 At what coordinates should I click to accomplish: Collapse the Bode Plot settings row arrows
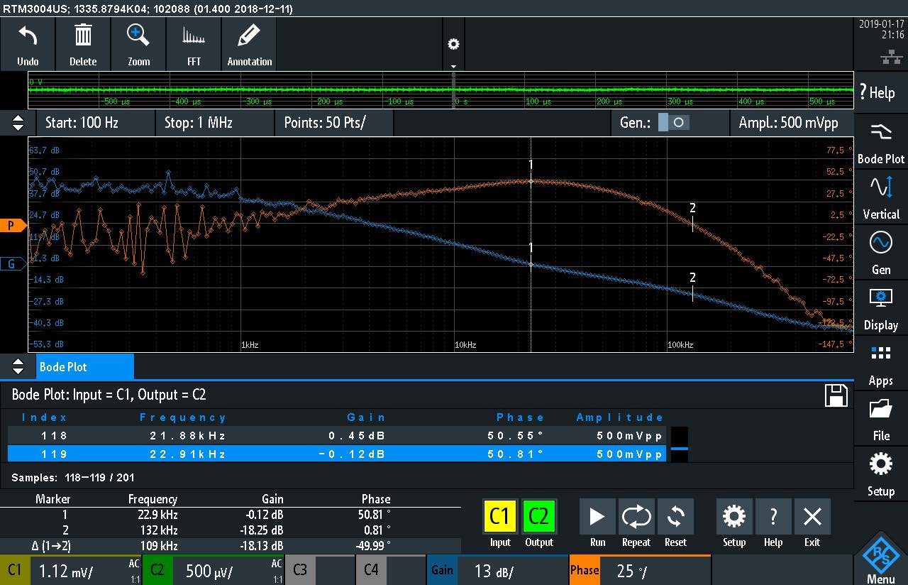[x=18, y=123]
